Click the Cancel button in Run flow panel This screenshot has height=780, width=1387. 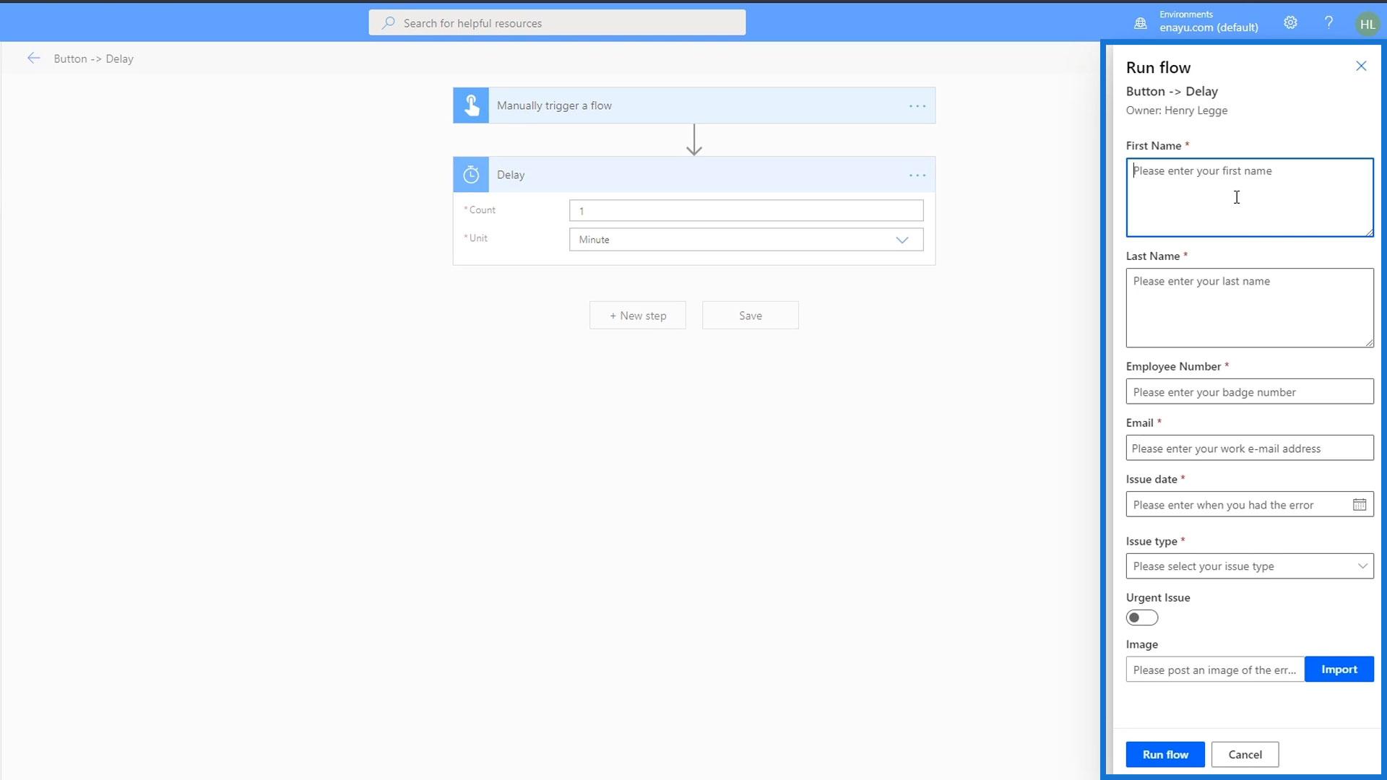(x=1245, y=754)
